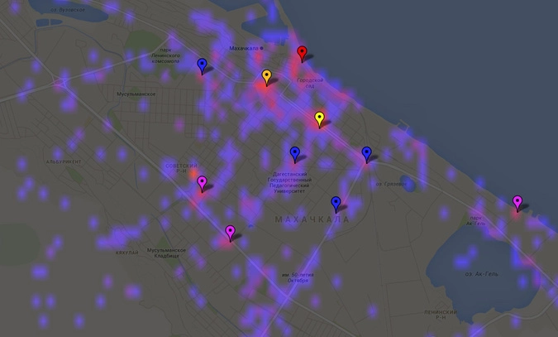558x337 pixels.
Task: Click the Парк Ленинского комсомола label
Action: tap(177, 55)
